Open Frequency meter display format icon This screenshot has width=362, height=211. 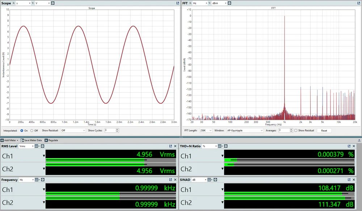(37, 179)
